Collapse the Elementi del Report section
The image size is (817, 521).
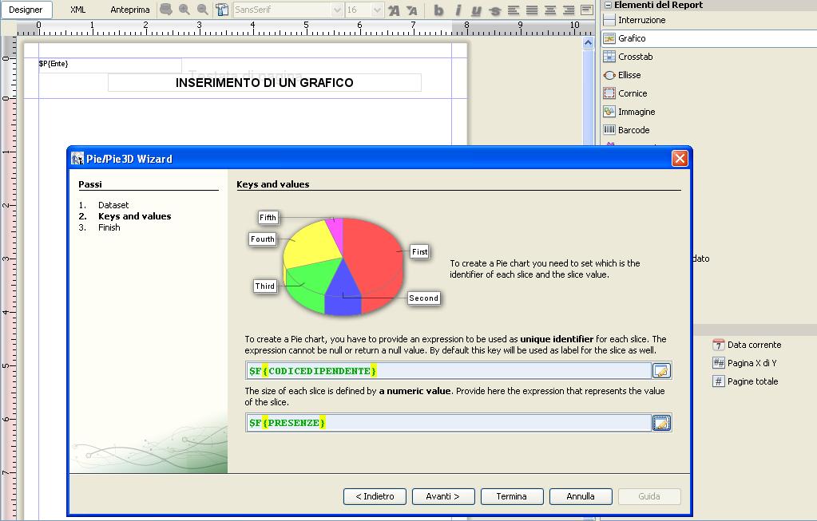[608, 5]
